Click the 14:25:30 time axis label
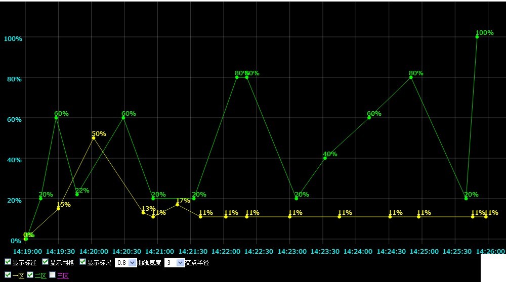Image resolution: width=506 pixels, height=282 pixels. tap(457, 251)
